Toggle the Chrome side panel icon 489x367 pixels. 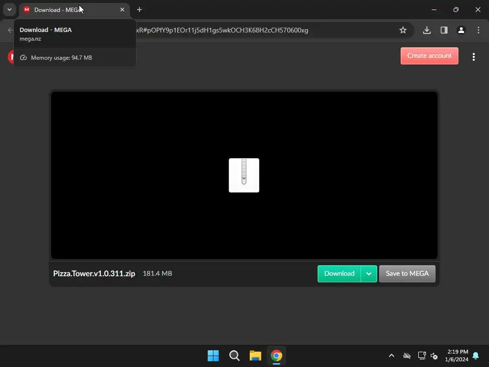pos(444,30)
